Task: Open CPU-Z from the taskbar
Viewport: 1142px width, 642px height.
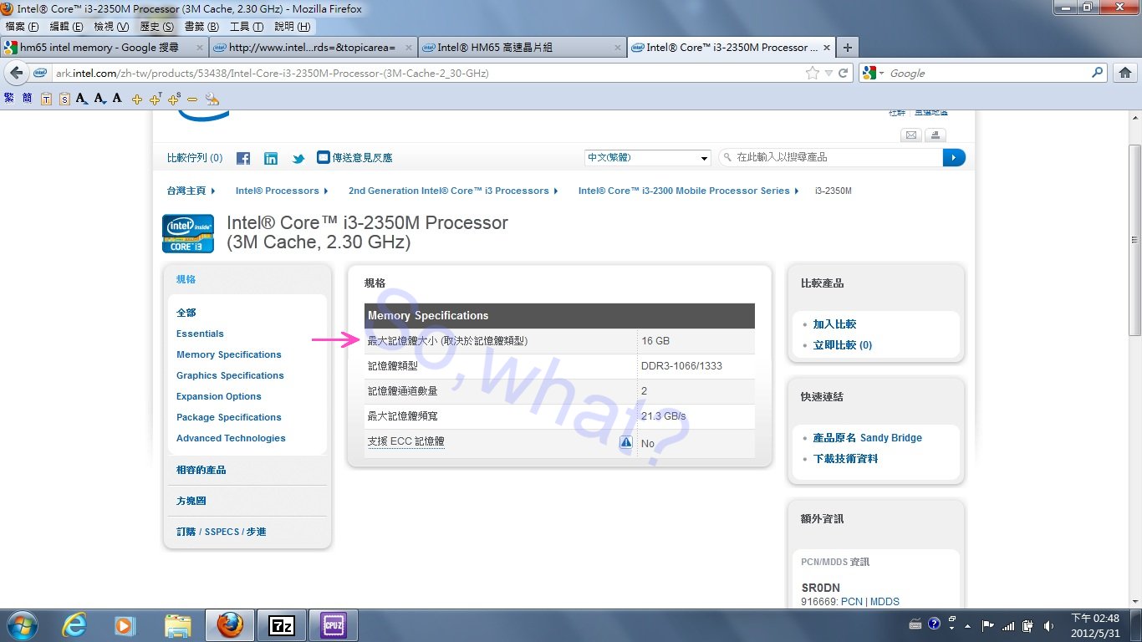Action: (334, 625)
